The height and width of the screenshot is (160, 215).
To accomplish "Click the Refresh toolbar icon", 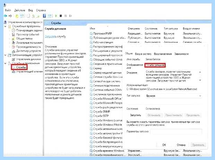I will [x=33, y=16].
